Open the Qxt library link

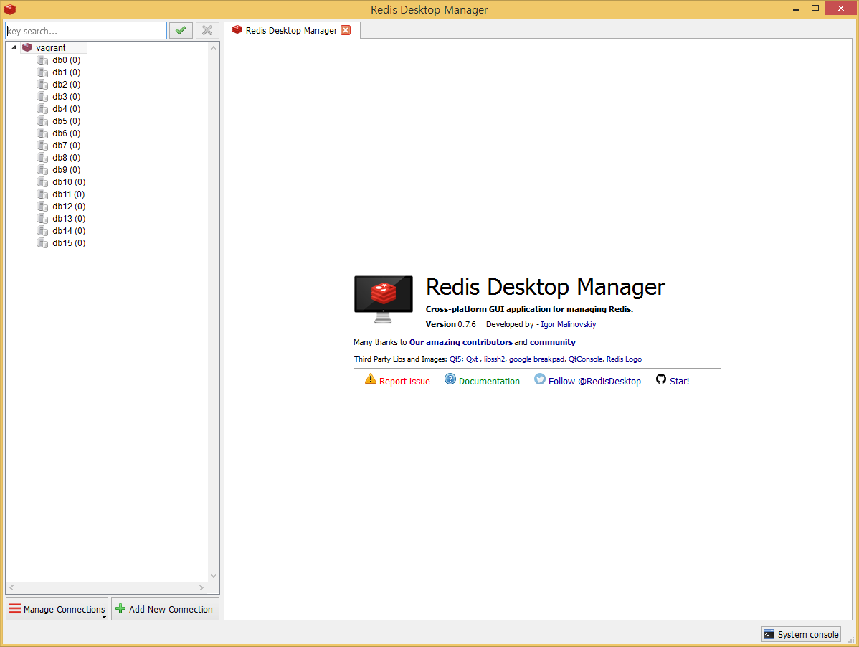(x=472, y=359)
